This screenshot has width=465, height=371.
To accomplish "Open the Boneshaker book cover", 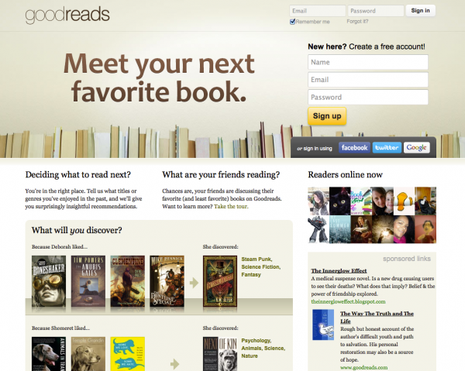I will [x=49, y=281].
